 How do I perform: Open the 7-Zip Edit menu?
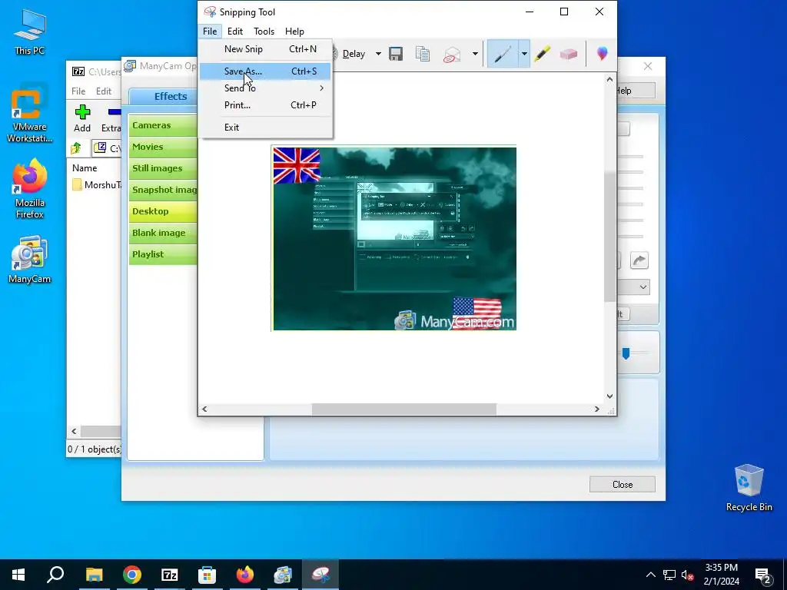pyautogui.click(x=104, y=91)
